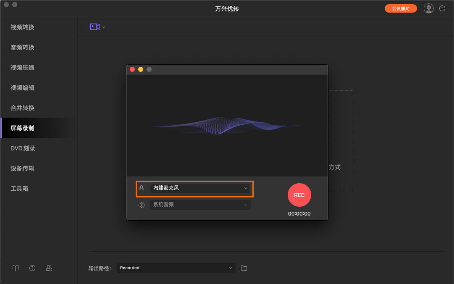Click the help question mark icon
Screen dimensions: 454x284
coord(32,268)
